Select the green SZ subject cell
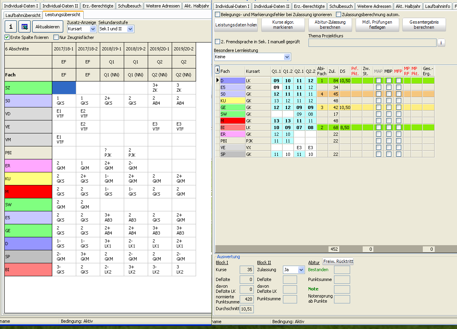Viewport: 457px width, 329px height. (28, 88)
